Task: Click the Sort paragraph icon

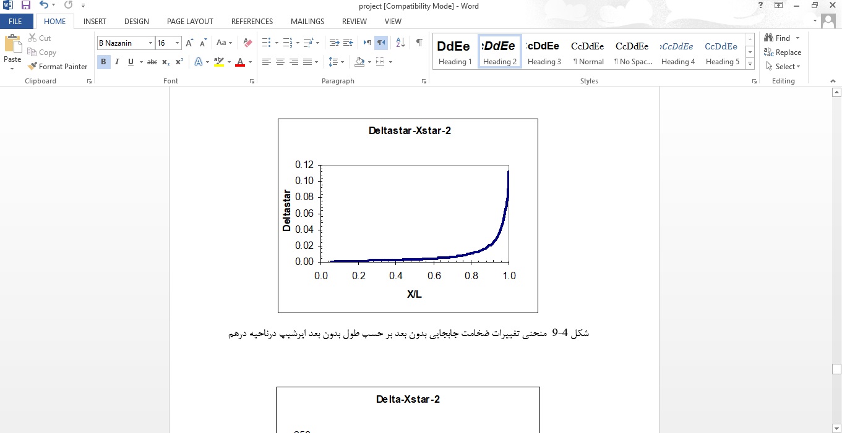Action: point(400,43)
